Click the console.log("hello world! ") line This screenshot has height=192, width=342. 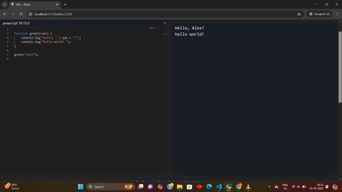pos(46,42)
